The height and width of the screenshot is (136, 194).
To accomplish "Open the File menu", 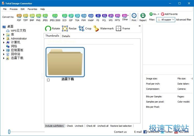I will tap(5, 9).
